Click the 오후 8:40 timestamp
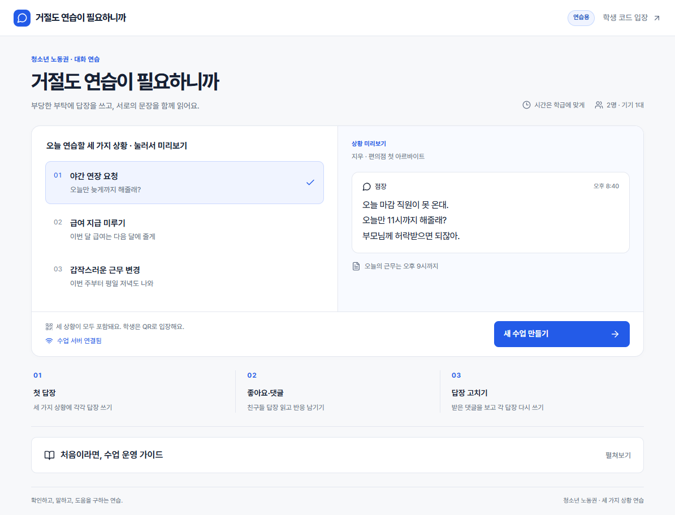The image size is (675, 515). 606,186
